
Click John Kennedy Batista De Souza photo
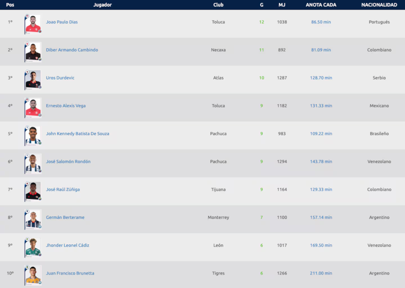[x=33, y=135]
